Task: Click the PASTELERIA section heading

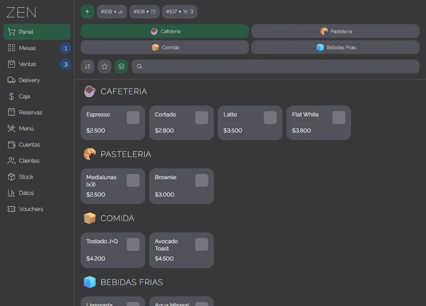Action: pos(126,154)
